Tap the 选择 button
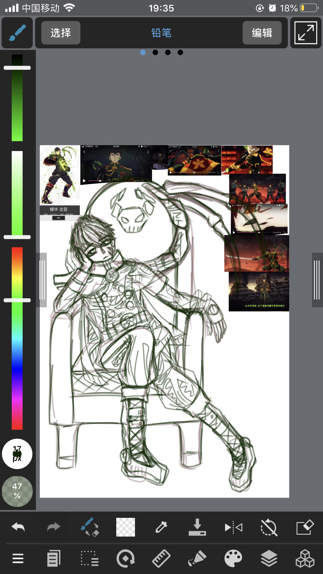Image resolution: width=323 pixels, height=574 pixels. (x=61, y=33)
